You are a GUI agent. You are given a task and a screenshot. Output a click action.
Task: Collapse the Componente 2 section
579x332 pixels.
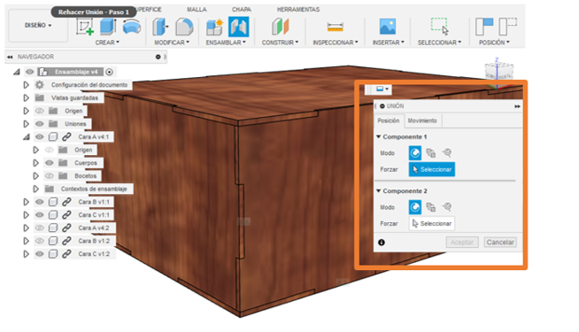tap(379, 191)
